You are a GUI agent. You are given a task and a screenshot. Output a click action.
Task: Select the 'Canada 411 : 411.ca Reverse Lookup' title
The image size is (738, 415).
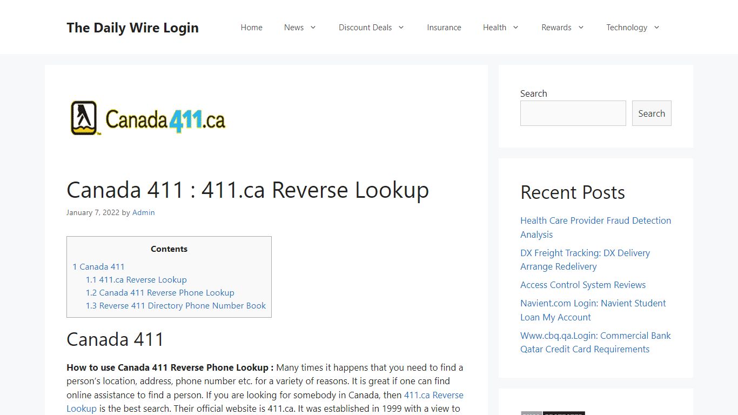click(247, 190)
